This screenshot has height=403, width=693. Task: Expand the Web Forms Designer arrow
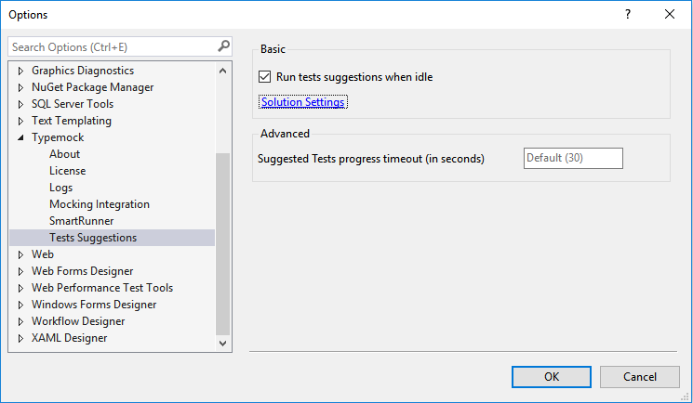[21, 271]
